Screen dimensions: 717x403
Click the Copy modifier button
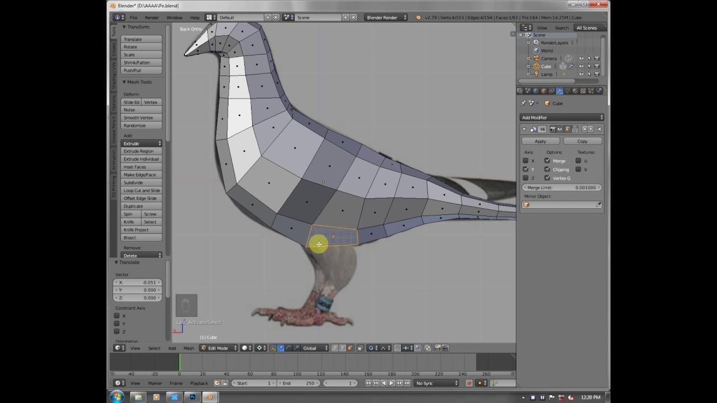pyautogui.click(x=583, y=141)
